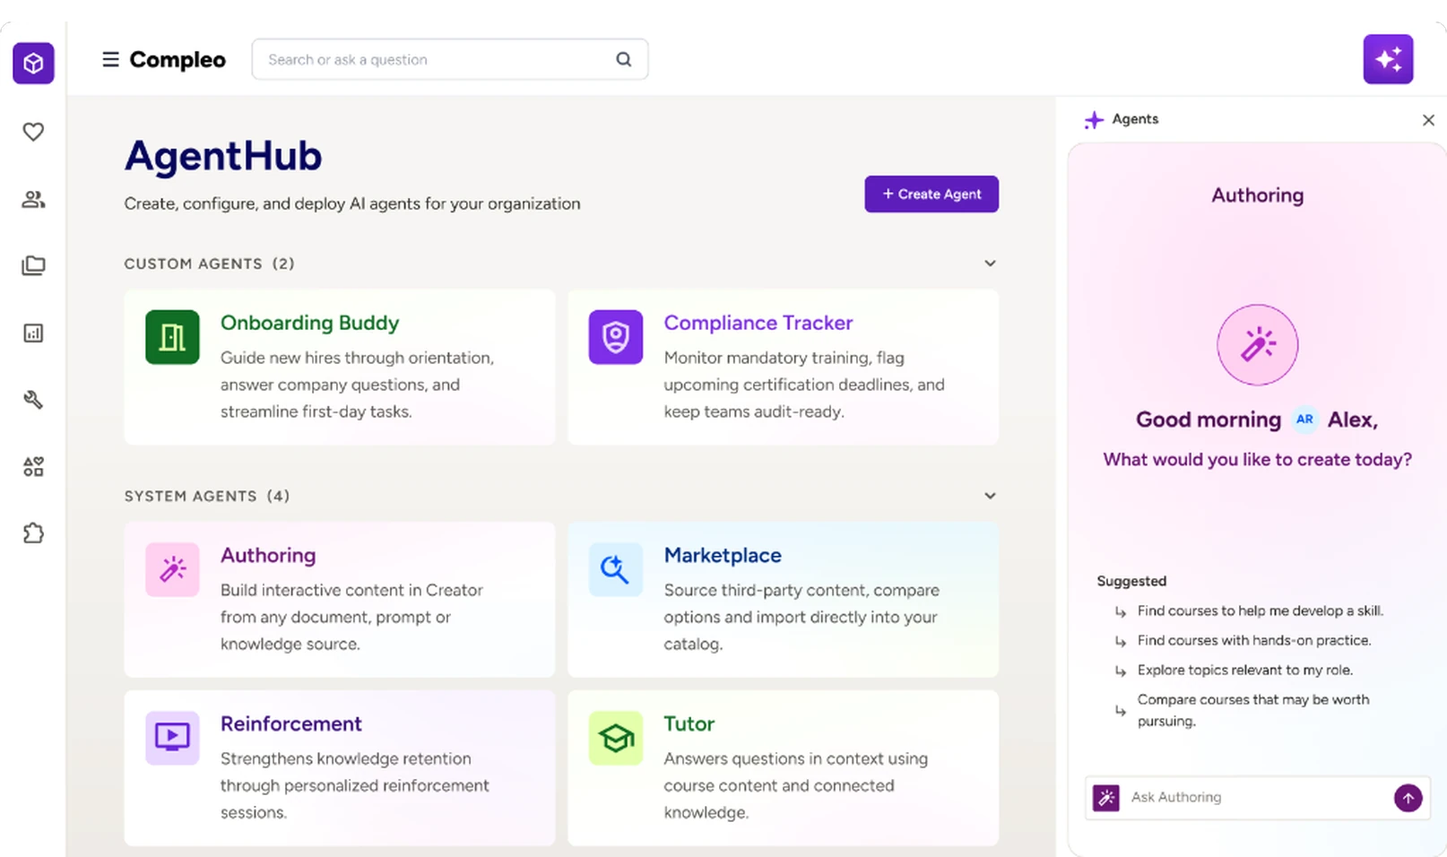
Task: Open the people icon in sidebar
Action: [x=33, y=199]
